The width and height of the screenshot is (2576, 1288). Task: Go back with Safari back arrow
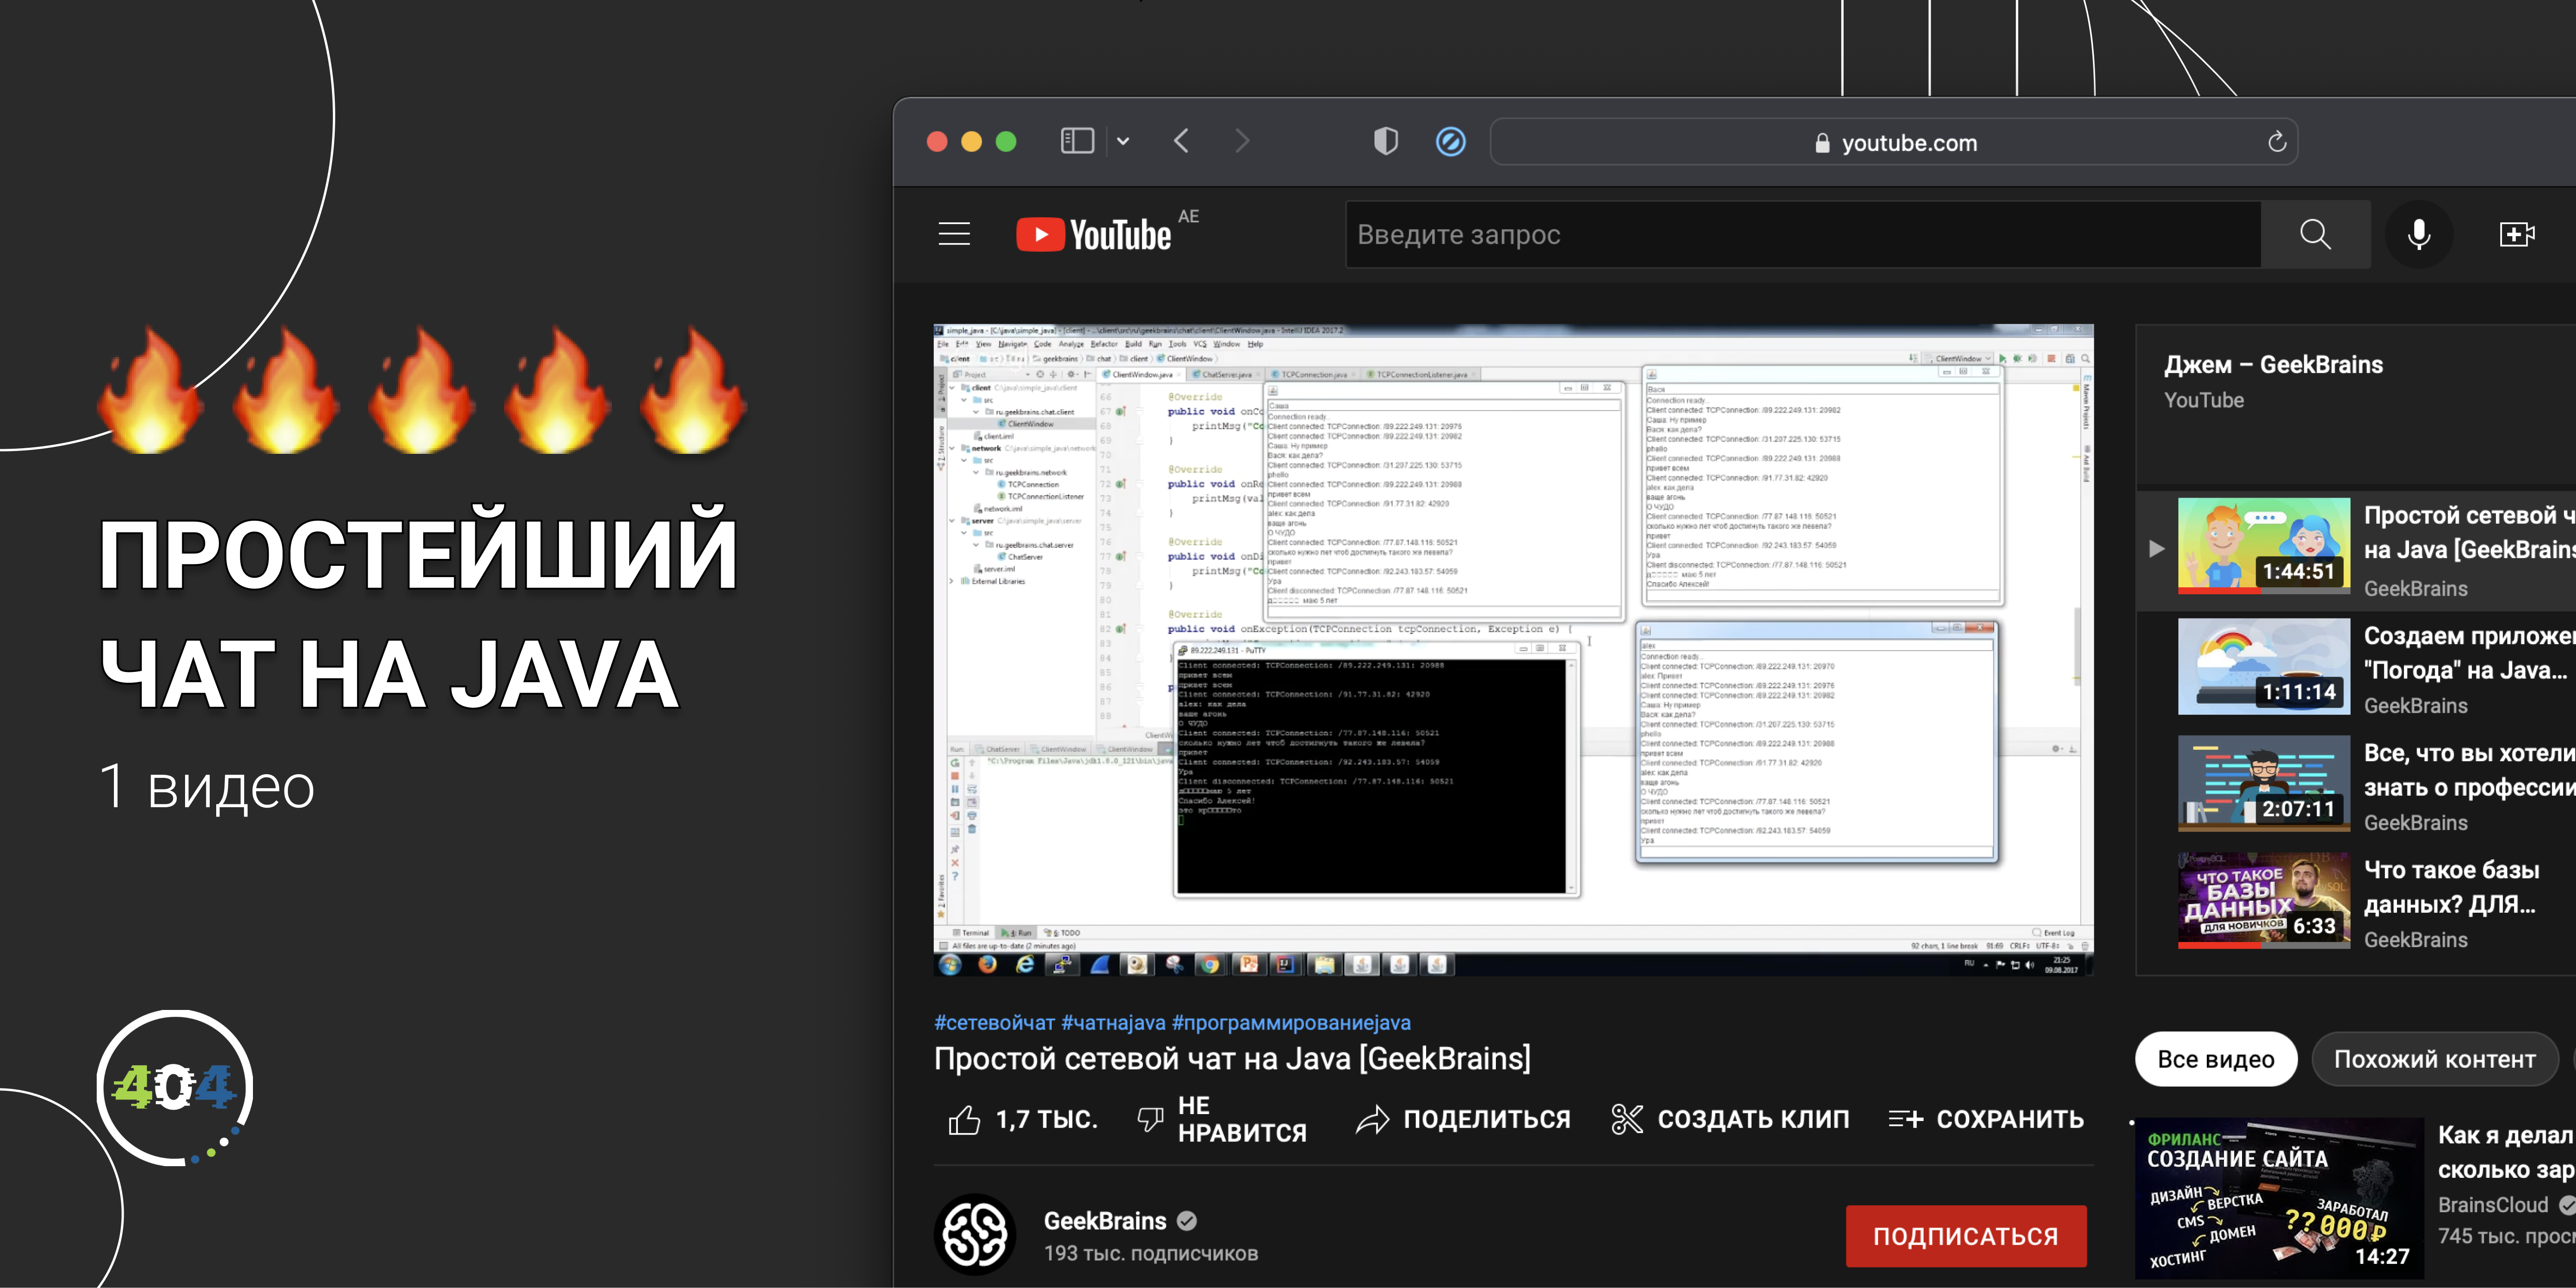(1181, 141)
